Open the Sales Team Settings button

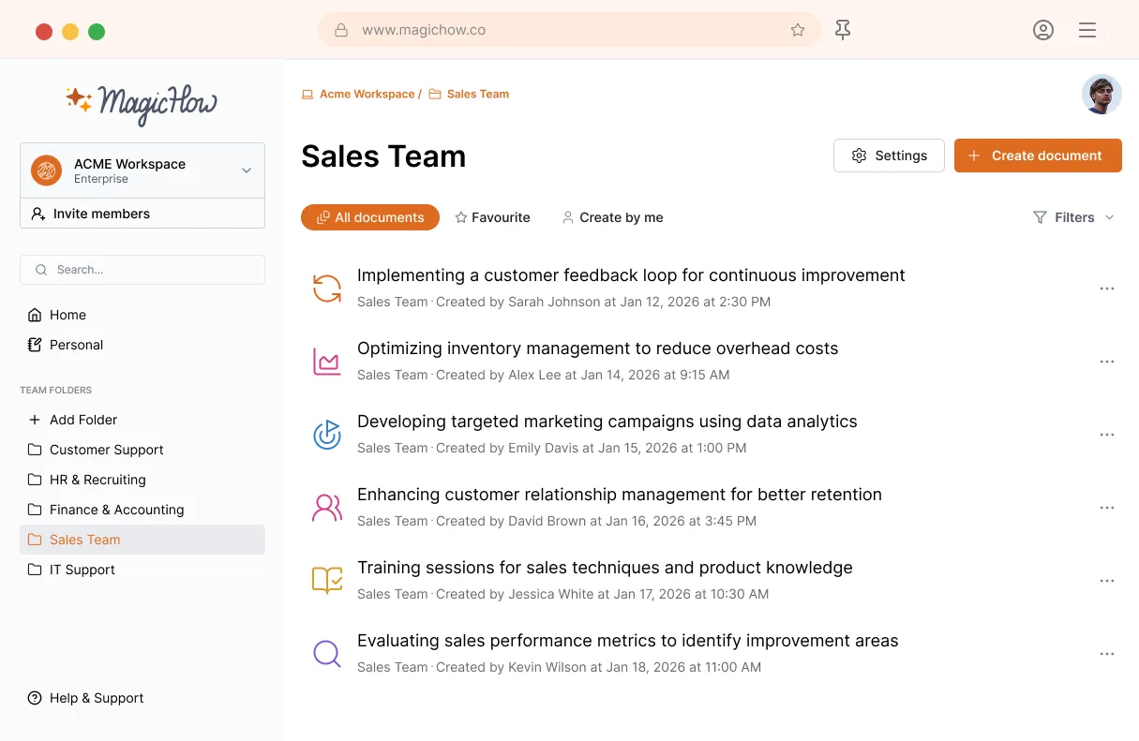(889, 156)
